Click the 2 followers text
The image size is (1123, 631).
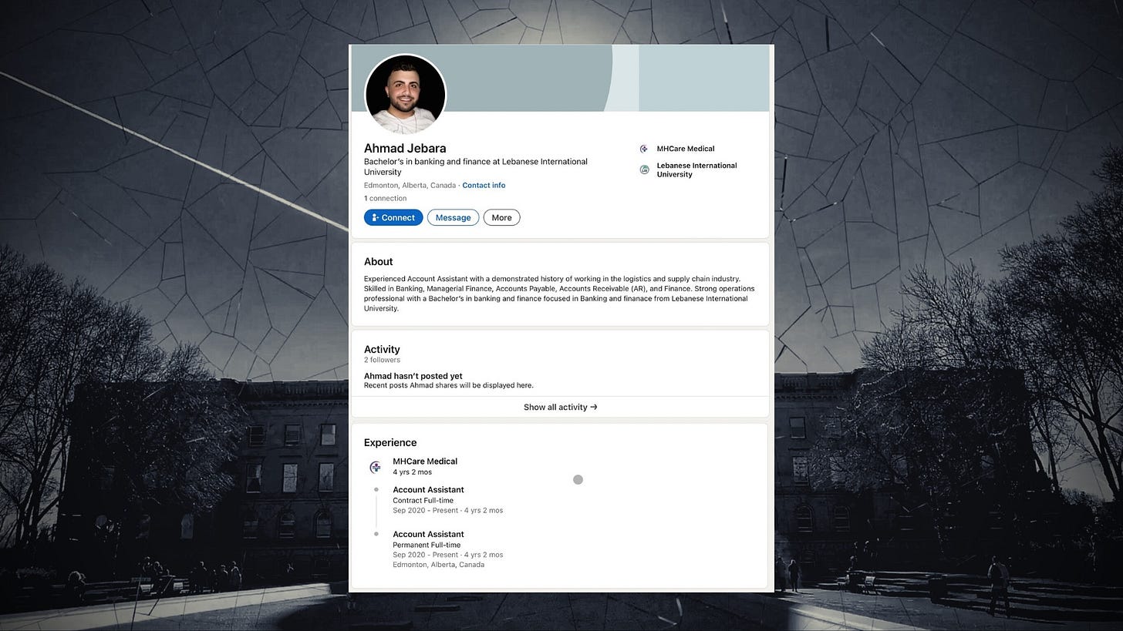click(x=382, y=360)
